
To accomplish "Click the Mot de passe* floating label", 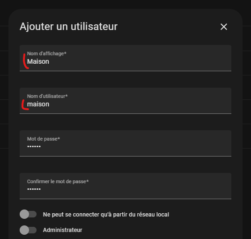I will coord(44,139).
